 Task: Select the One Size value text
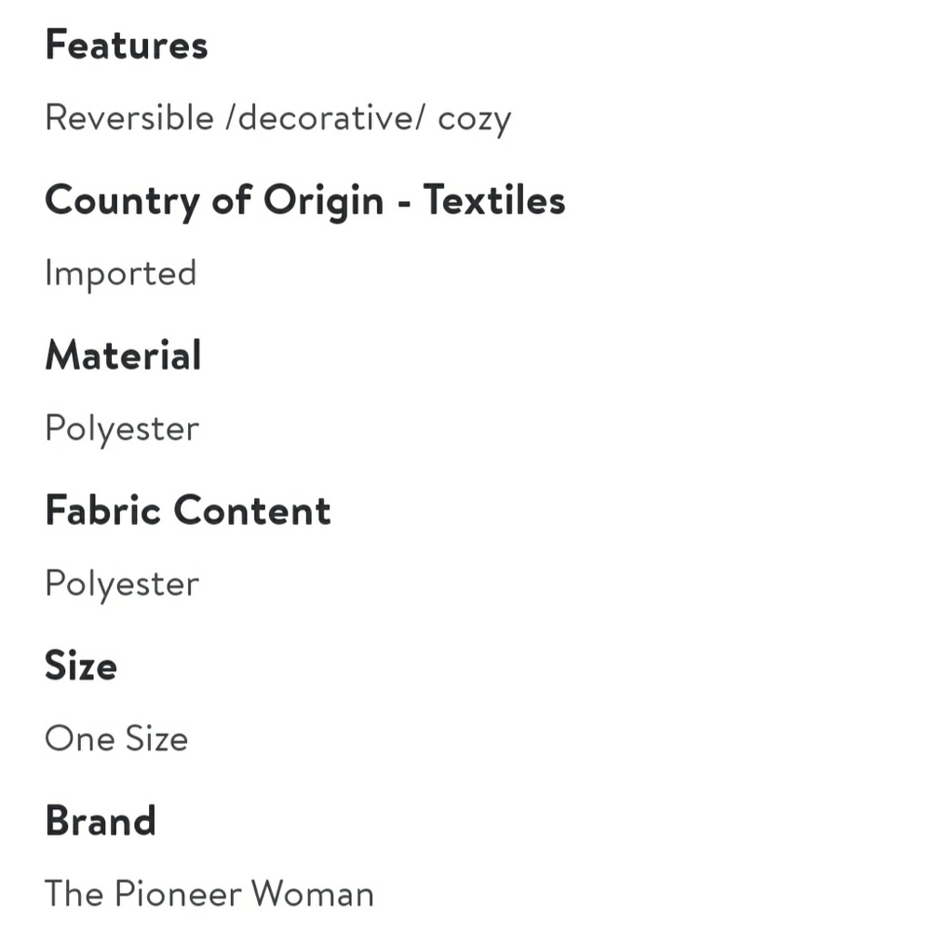click(x=116, y=738)
